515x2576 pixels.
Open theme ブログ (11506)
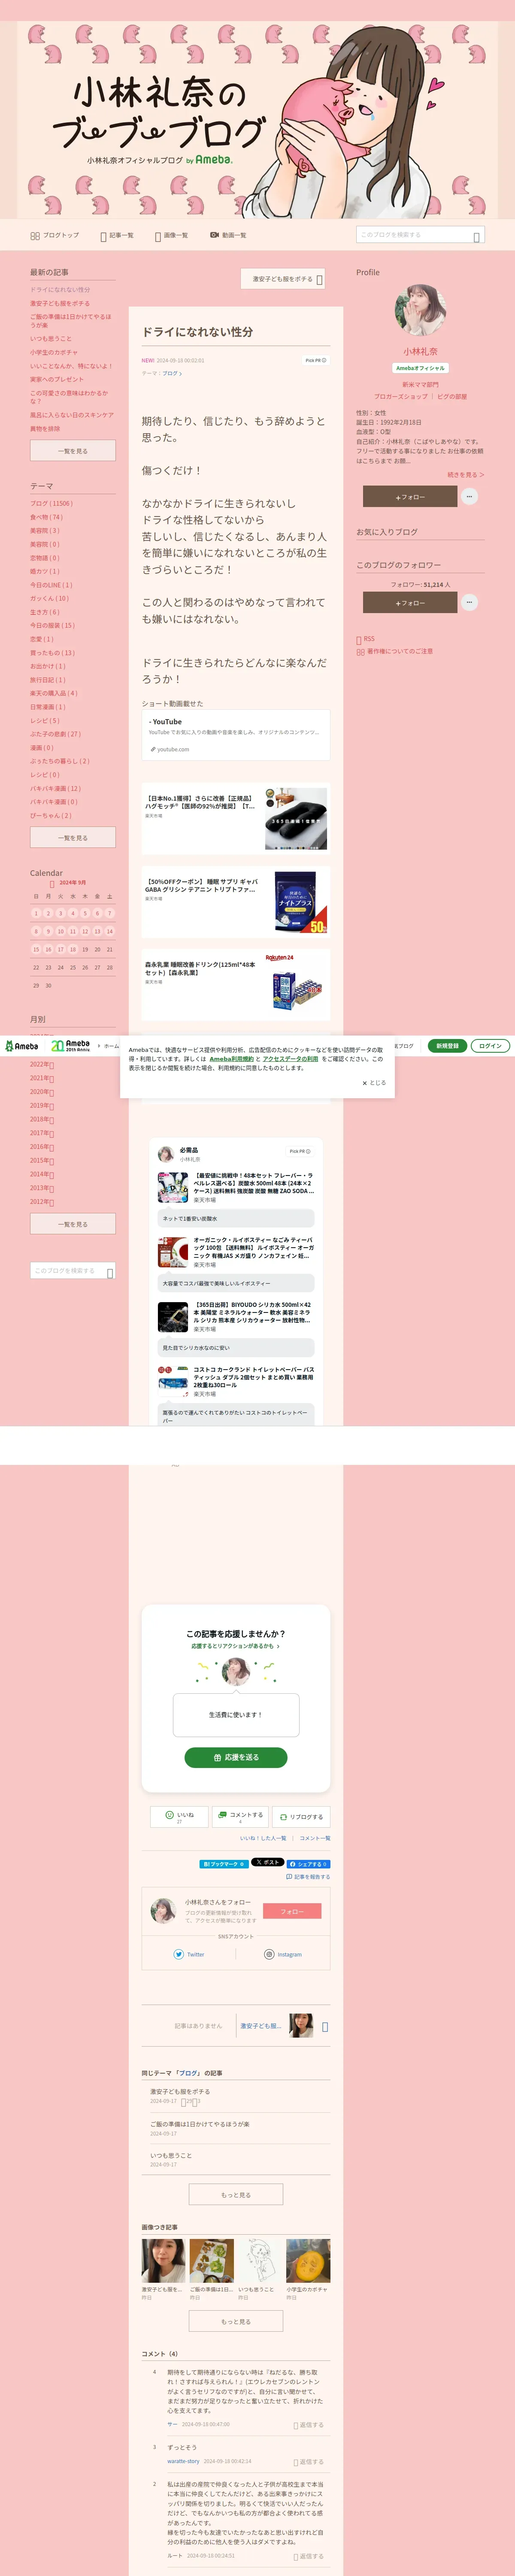click(51, 503)
